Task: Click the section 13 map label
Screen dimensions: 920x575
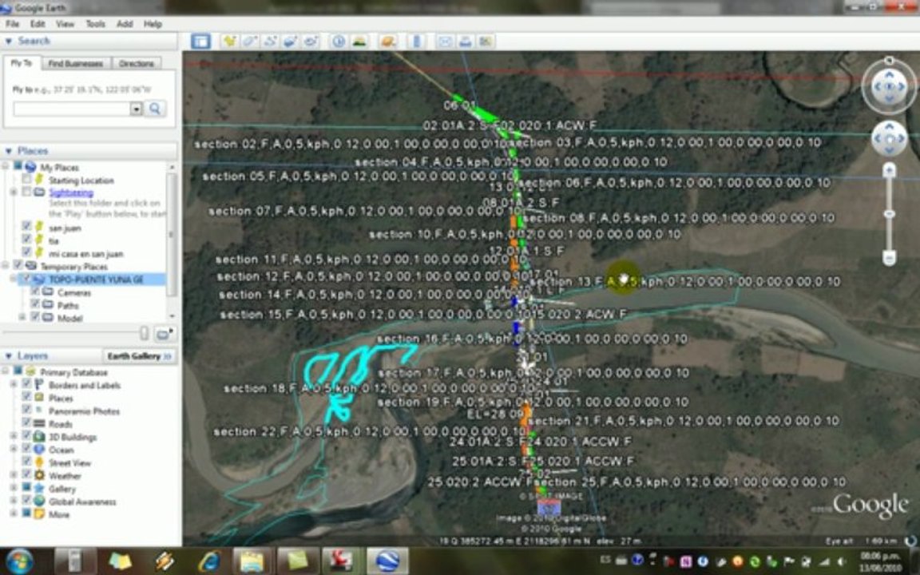Action: tap(684, 282)
